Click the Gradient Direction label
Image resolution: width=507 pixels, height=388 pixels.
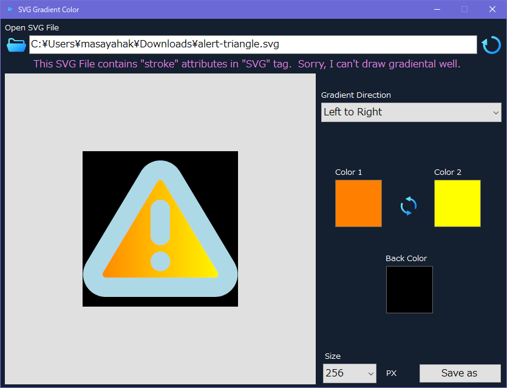(x=356, y=95)
